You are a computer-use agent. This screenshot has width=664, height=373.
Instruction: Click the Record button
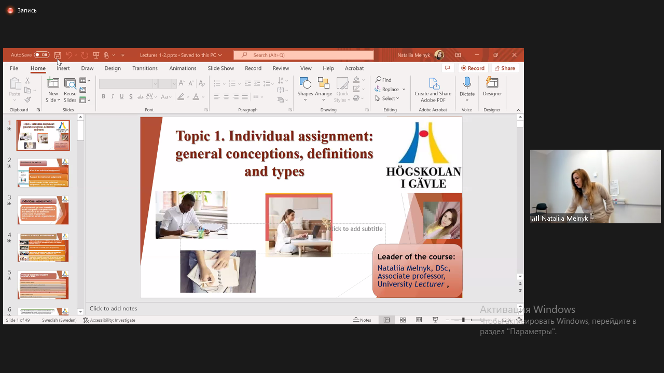pos(472,68)
